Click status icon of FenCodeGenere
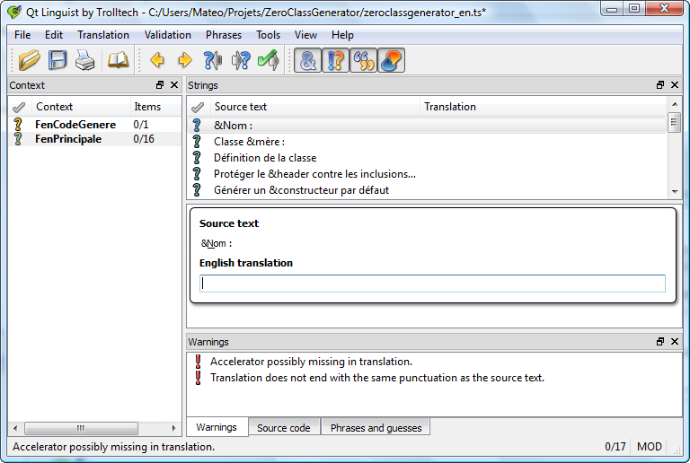The image size is (690, 463). tap(18, 125)
